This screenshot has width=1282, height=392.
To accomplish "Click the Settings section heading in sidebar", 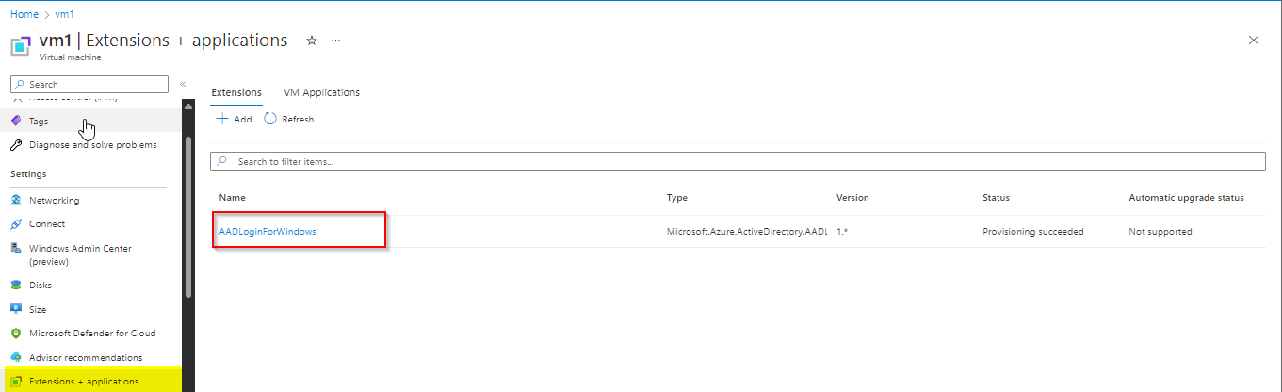I will 28,174.
